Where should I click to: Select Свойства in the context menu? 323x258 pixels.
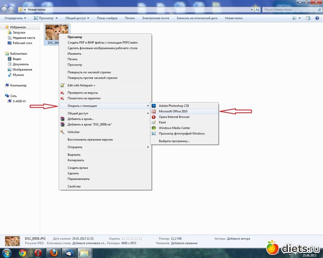pos(74,187)
